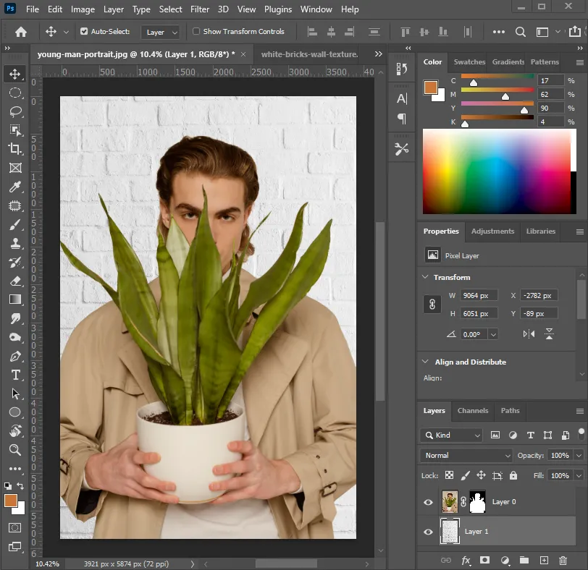Open the blend mode Normal dropdown
The image size is (588, 570).
click(466, 456)
